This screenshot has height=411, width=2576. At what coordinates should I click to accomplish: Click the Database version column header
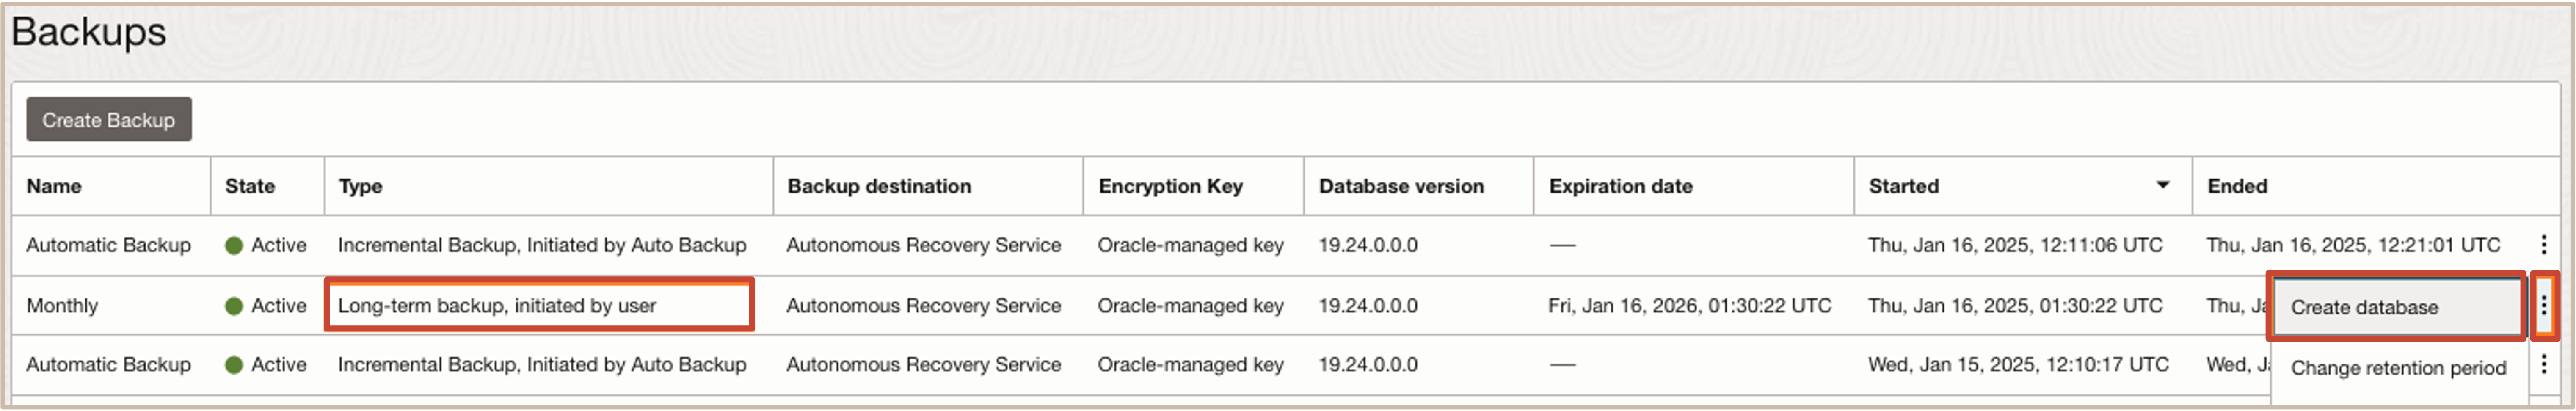point(1401,186)
